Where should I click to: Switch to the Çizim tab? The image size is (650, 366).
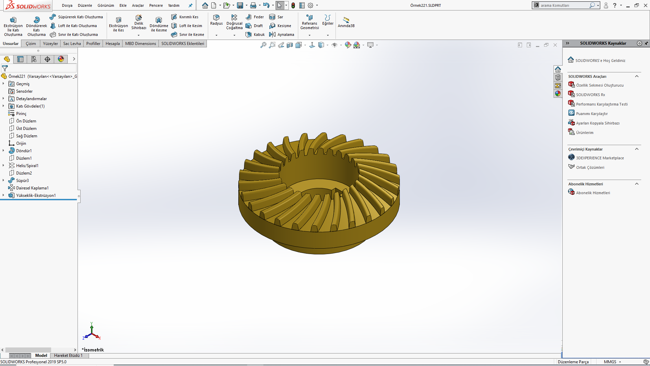pyautogui.click(x=31, y=44)
